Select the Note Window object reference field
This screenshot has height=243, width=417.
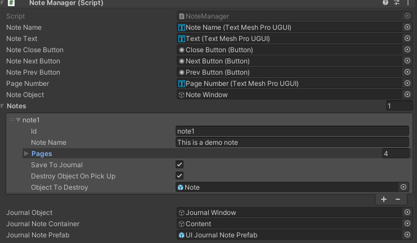(x=287, y=95)
